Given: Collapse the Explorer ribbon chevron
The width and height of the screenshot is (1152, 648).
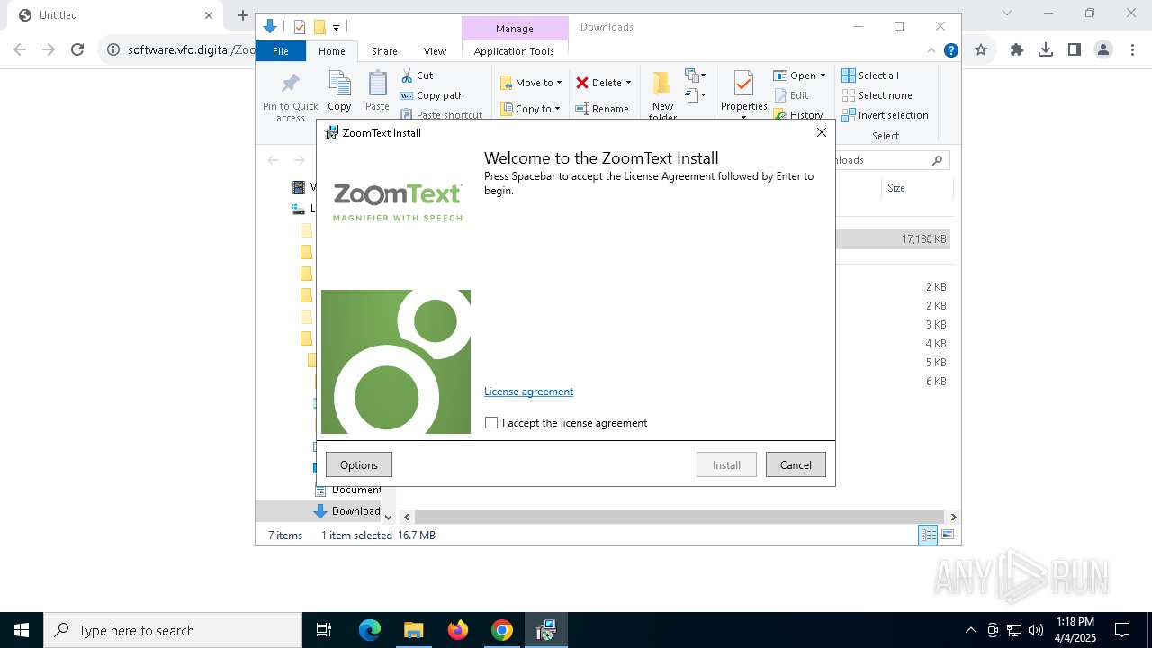Looking at the screenshot, I should (931, 50).
